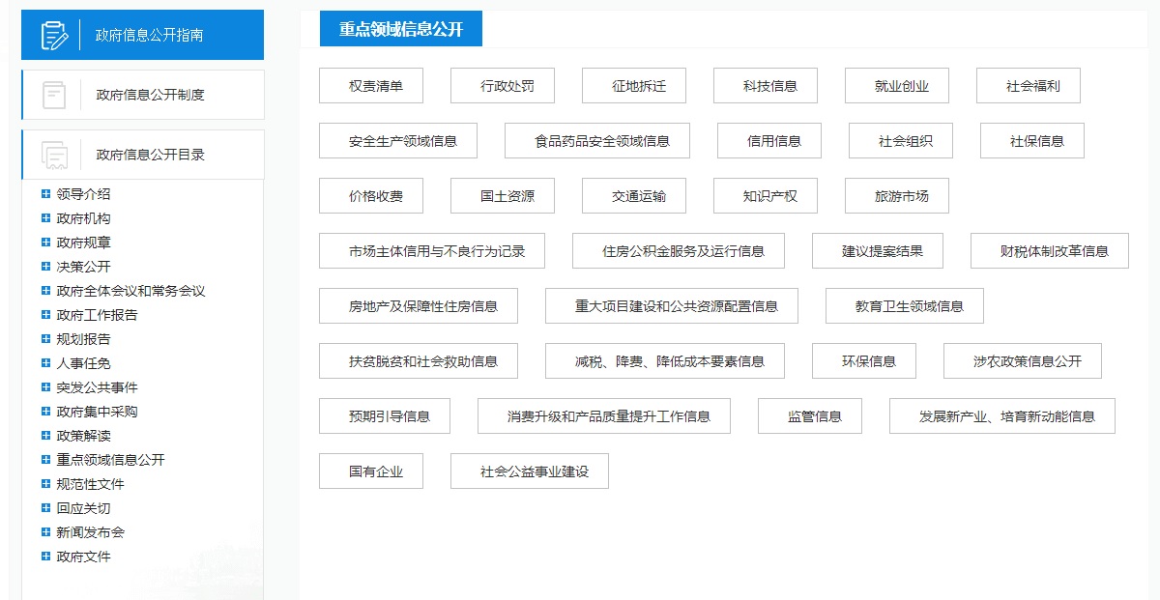
Task: Expand the 政府机构 plus icon
Action: tap(45, 218)
